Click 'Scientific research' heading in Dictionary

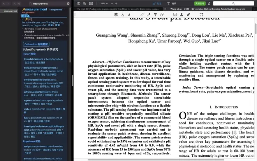point(40,50)
